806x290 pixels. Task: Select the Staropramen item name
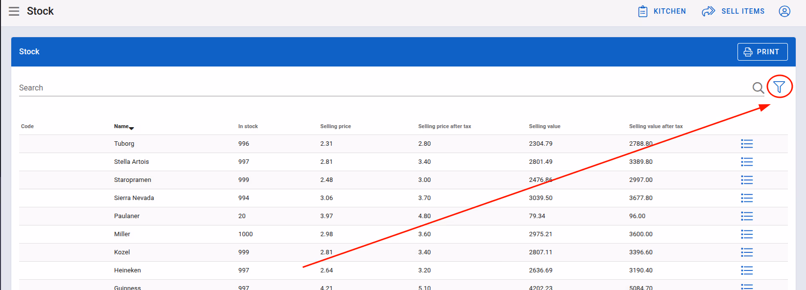(x=133, y=180)
